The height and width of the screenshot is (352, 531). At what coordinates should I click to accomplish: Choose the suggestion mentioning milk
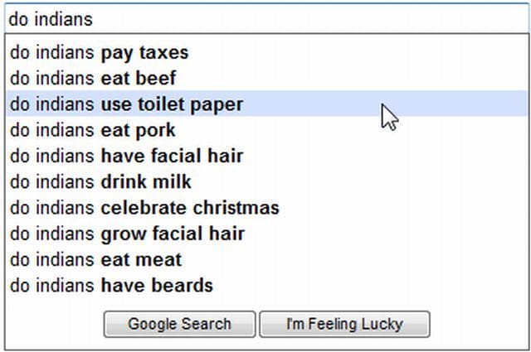100,181
